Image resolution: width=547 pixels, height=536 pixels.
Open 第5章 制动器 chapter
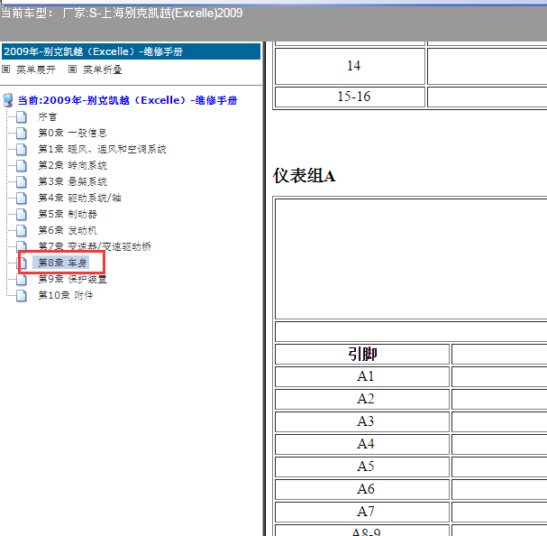tap(68, 215)
